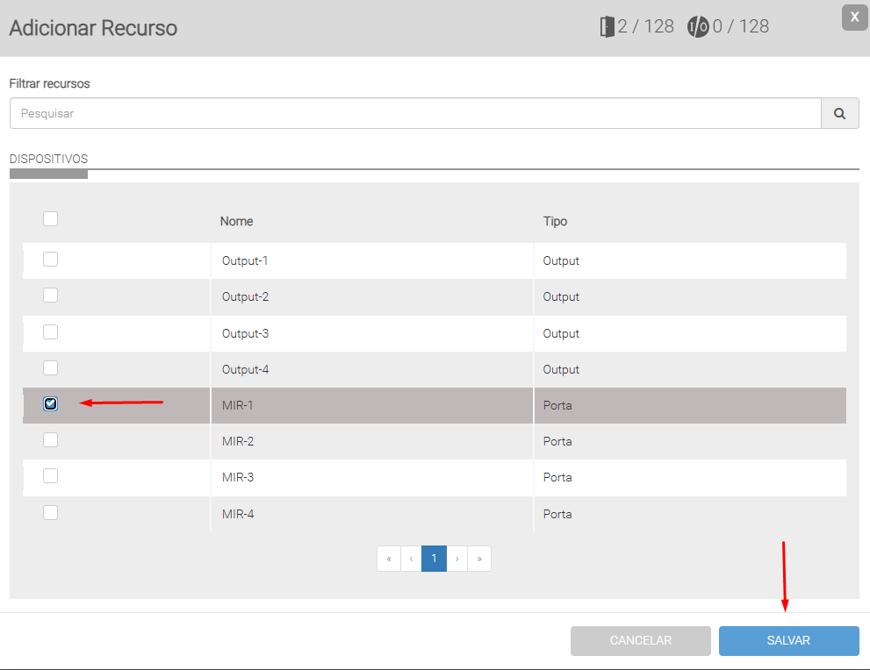Screen dimensions: 870x670
Task: Open the DISPOSITIVOS tab
Action: pyautogui.click(x=48, y=160)
